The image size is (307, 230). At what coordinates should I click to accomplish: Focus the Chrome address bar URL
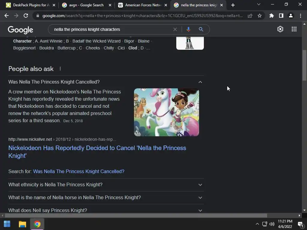tap(142, 16)
